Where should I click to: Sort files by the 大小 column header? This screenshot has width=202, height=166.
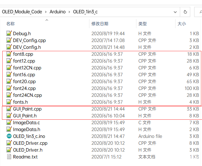coord(182,24)
